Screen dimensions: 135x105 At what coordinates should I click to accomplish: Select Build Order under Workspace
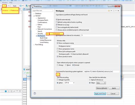(44, 38)
